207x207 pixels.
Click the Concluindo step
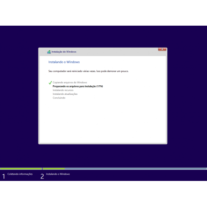pyautogui.click(x=59, y=98)
